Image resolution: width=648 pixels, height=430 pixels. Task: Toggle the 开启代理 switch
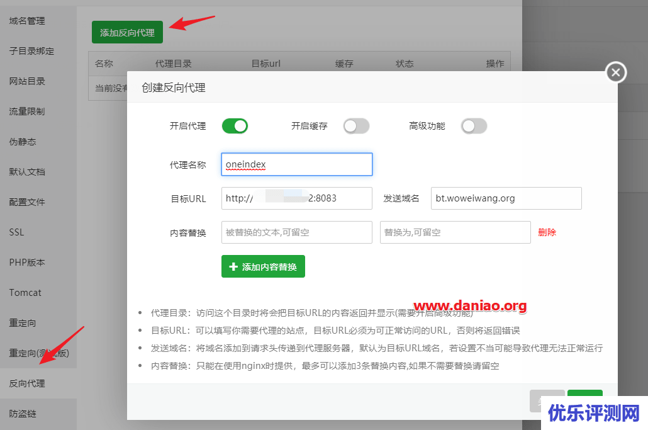235,126
